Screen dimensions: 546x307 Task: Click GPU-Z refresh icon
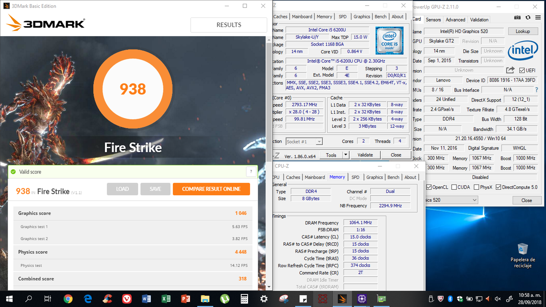(528, 18)
